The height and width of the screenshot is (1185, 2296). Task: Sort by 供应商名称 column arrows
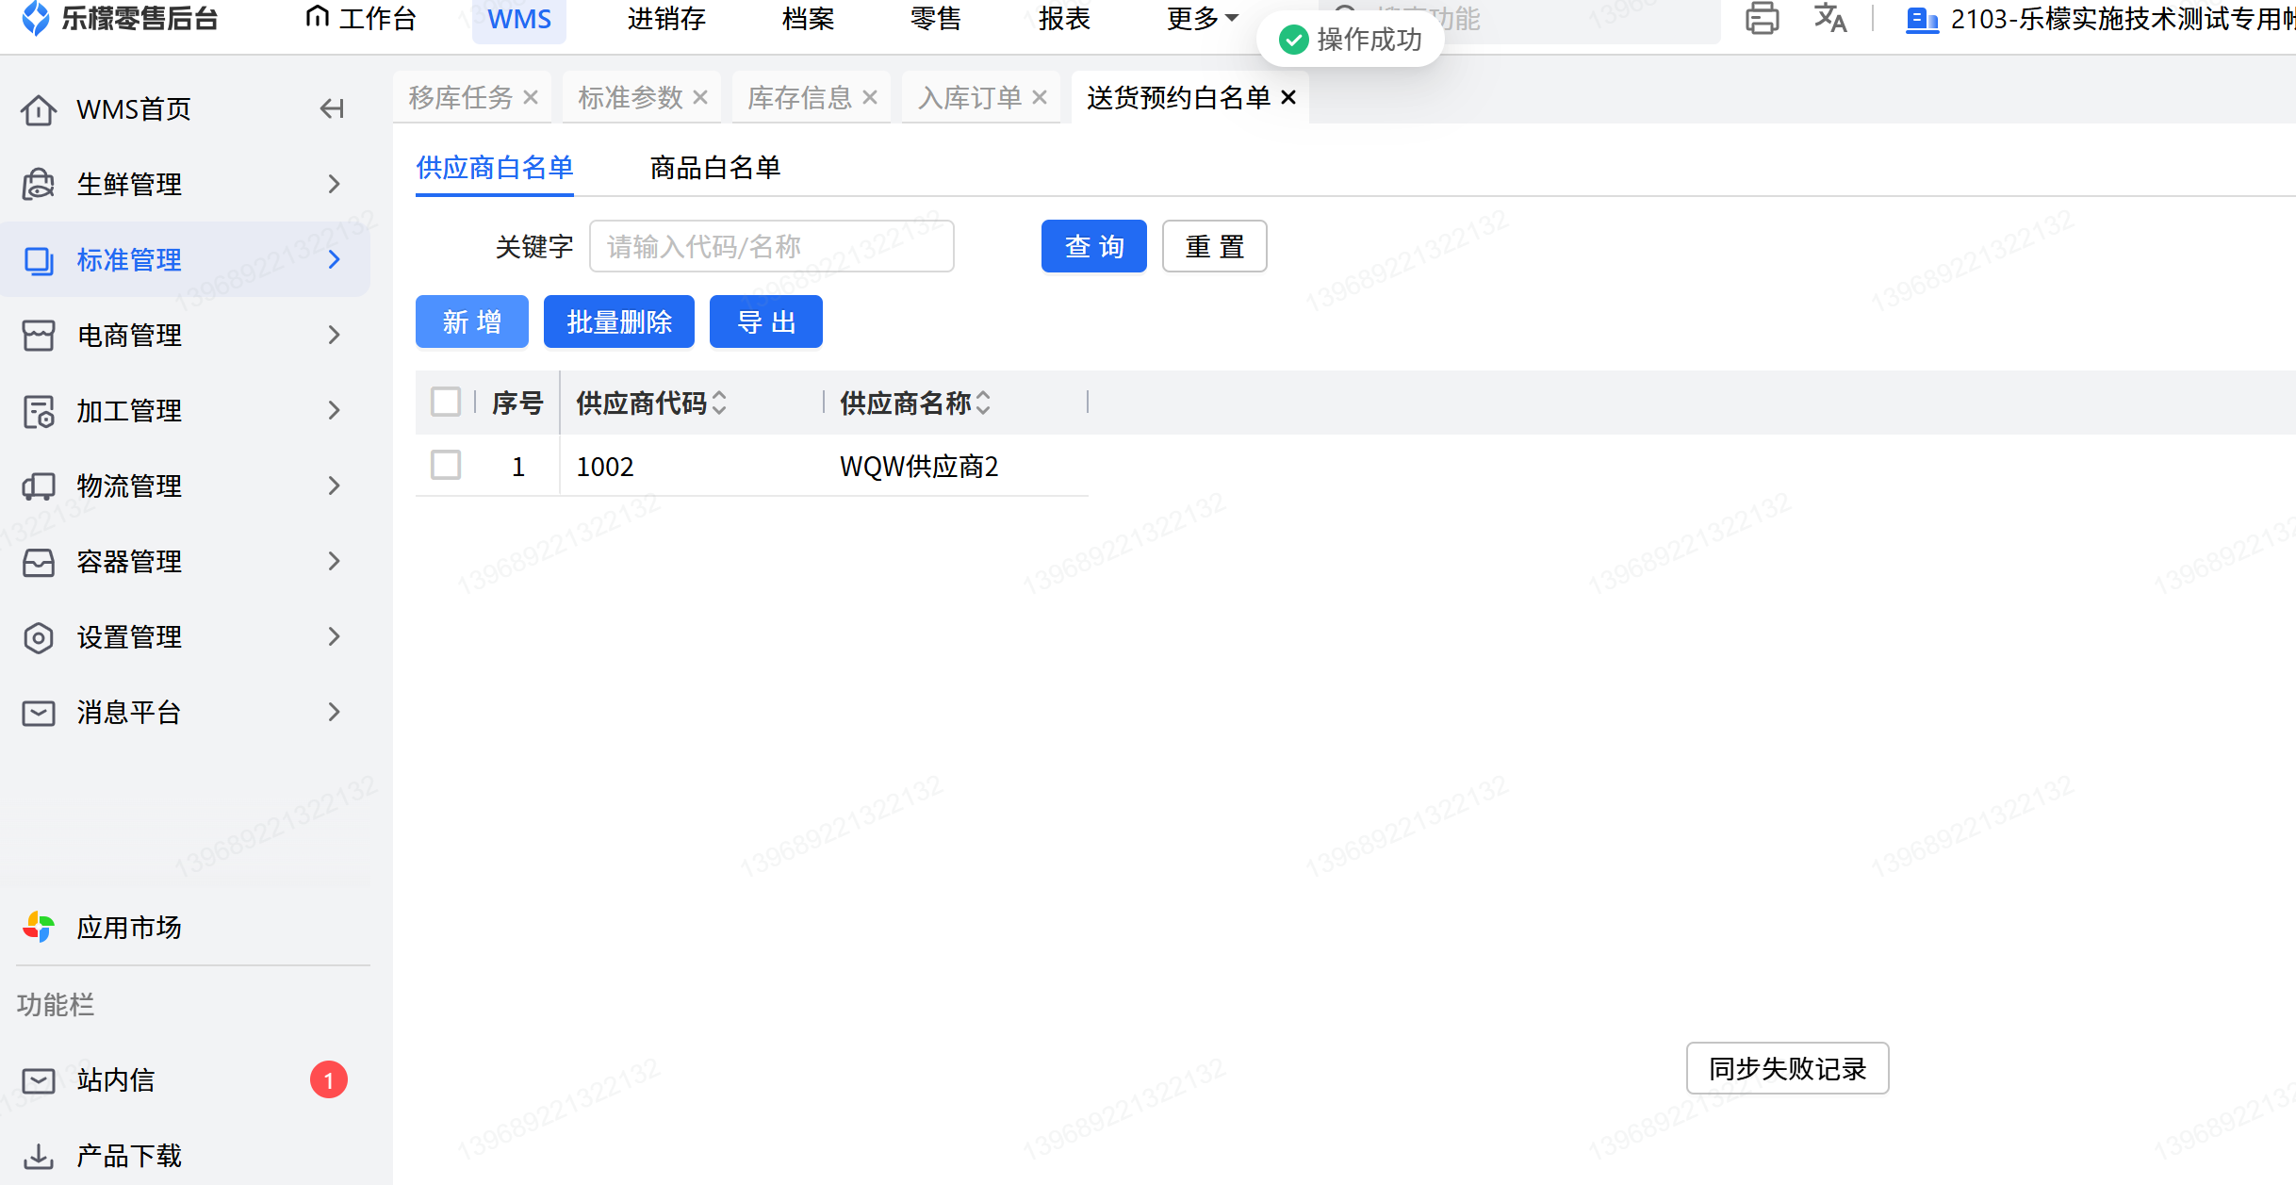(x=983, y=403)
